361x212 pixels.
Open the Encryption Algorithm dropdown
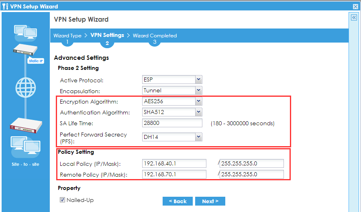pos(172,102)
